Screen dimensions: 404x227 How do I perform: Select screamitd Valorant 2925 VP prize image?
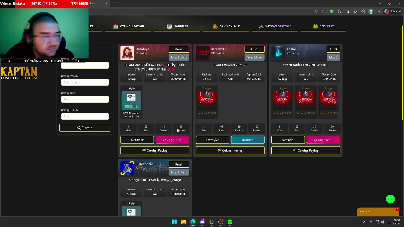[x=207, y=101]
